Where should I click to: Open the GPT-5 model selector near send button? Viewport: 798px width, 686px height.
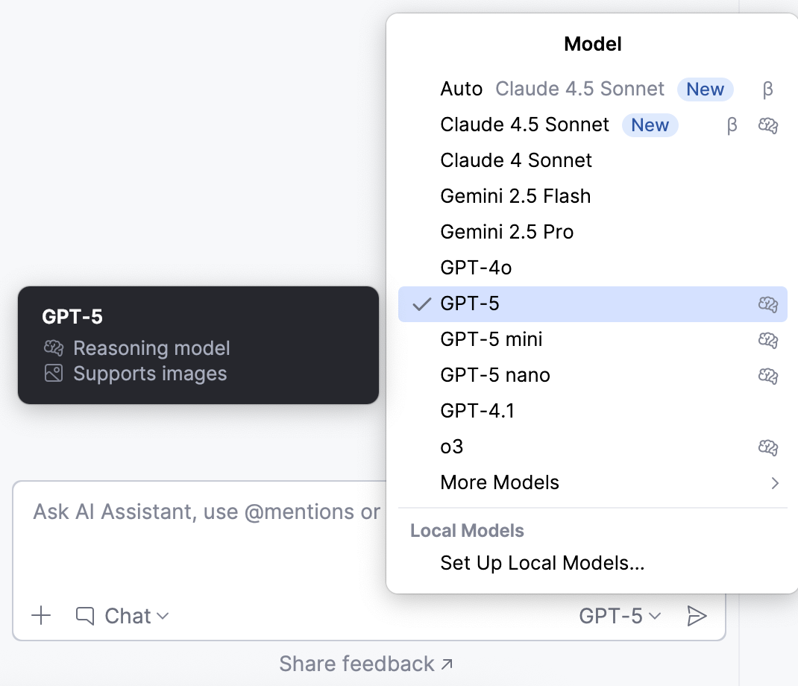point(618,616)
